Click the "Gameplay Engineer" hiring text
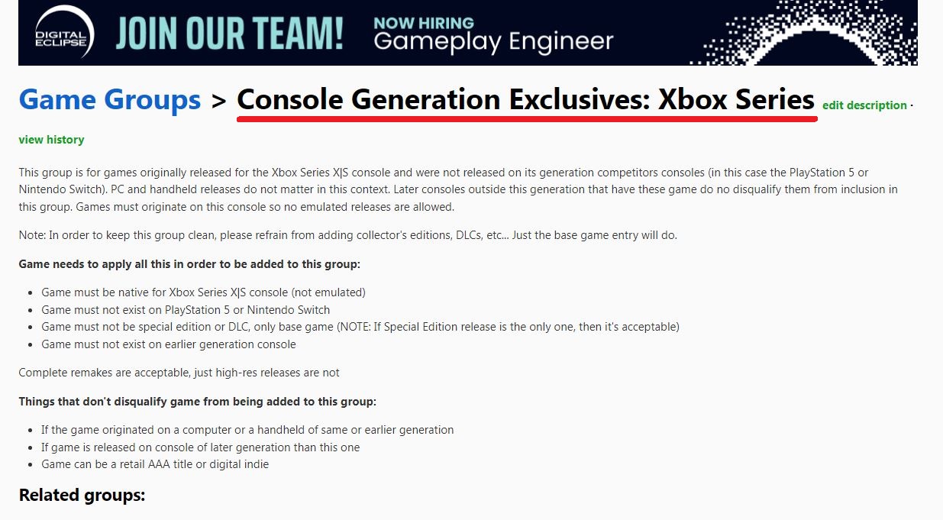Image resolution: width=943 pixels, height=520 pixels. [493, 42]
